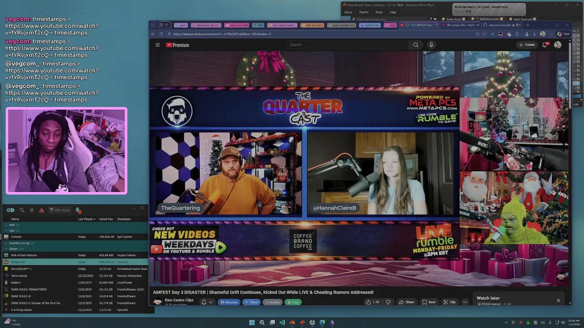This screenshot has height=328, width=584.
Task: Expand the Seamless co-op group
Action: point(5,243)
